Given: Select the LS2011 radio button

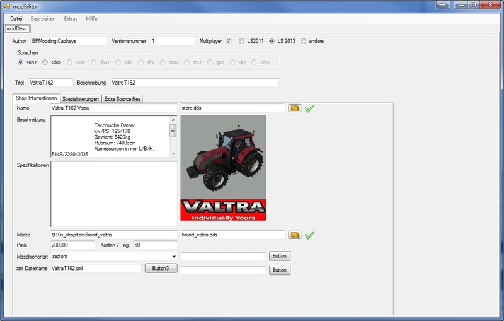Looking at the screenshot, I should coord(241,41).
